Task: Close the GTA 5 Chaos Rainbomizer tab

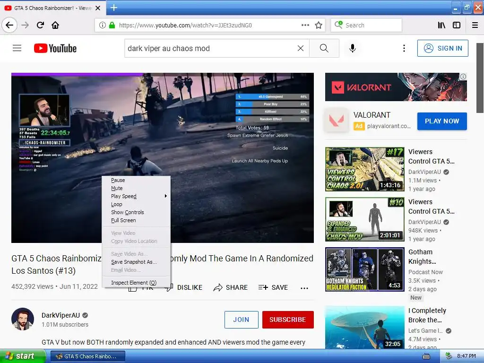Action: (x=98, y=8)
